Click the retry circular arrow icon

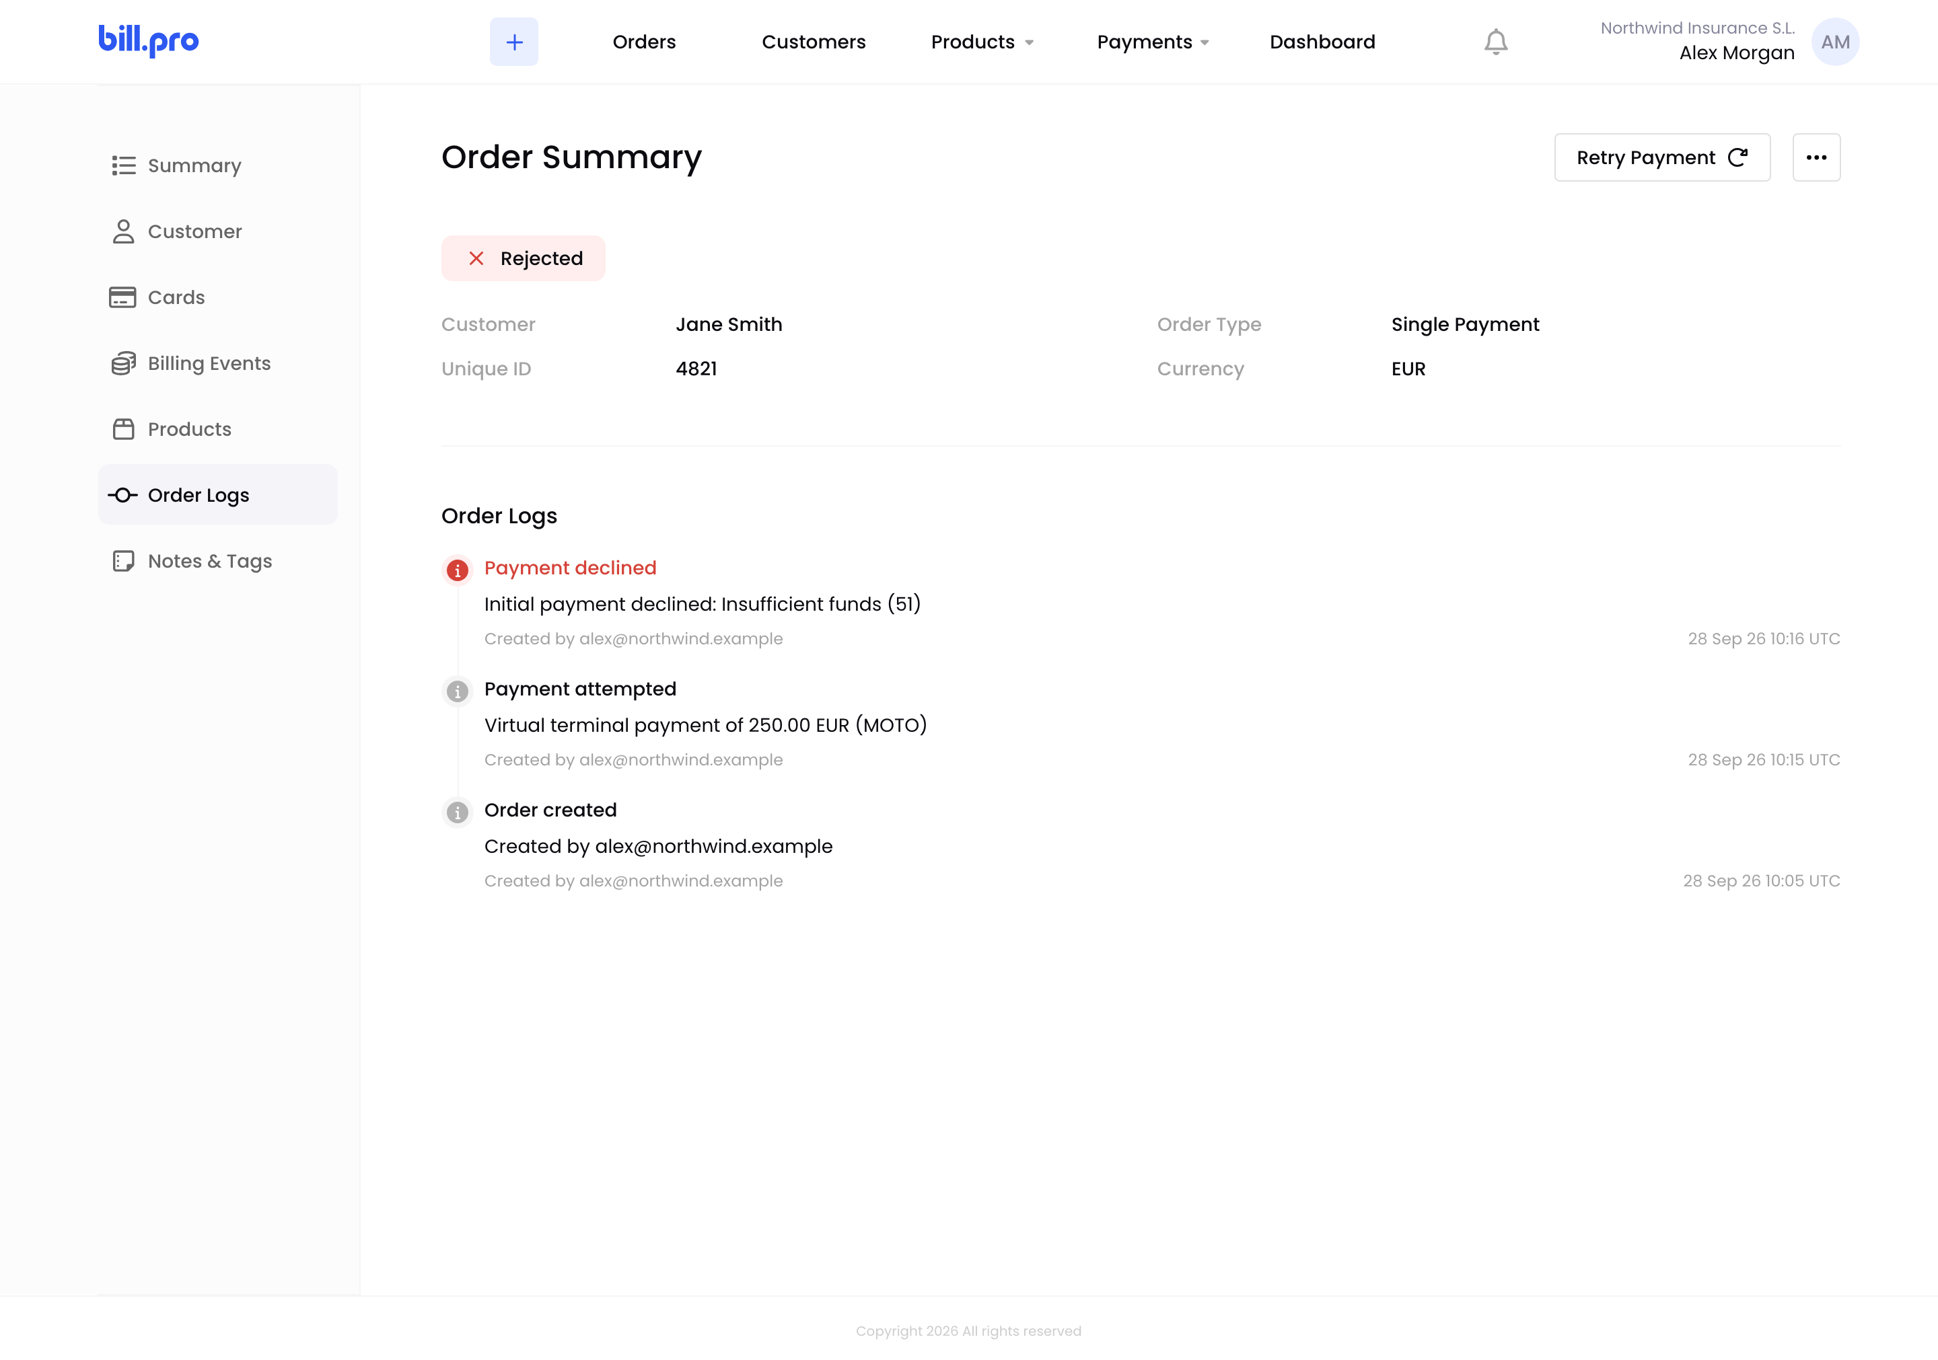coord(1737,157)
